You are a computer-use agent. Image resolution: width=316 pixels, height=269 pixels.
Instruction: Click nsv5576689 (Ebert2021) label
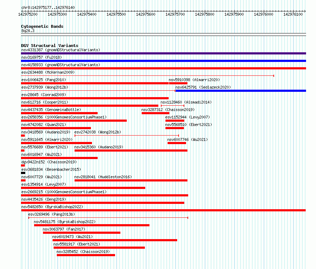click(x=45, y=147)
